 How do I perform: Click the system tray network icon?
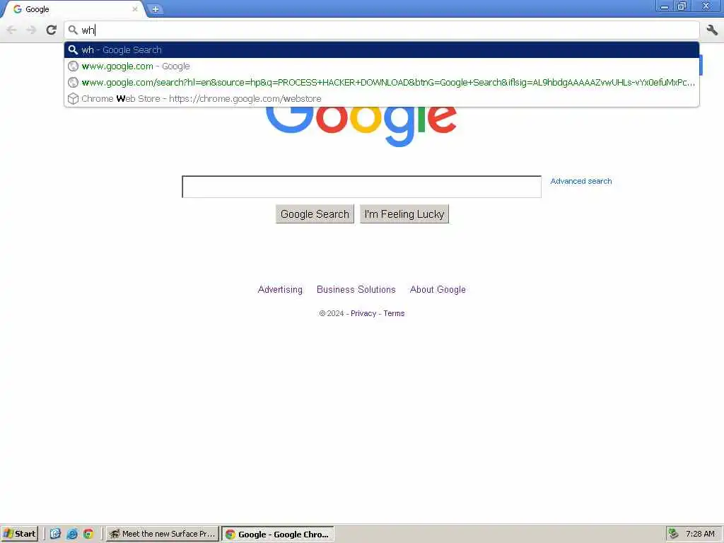pyautogui.click(x=674, y=534)
